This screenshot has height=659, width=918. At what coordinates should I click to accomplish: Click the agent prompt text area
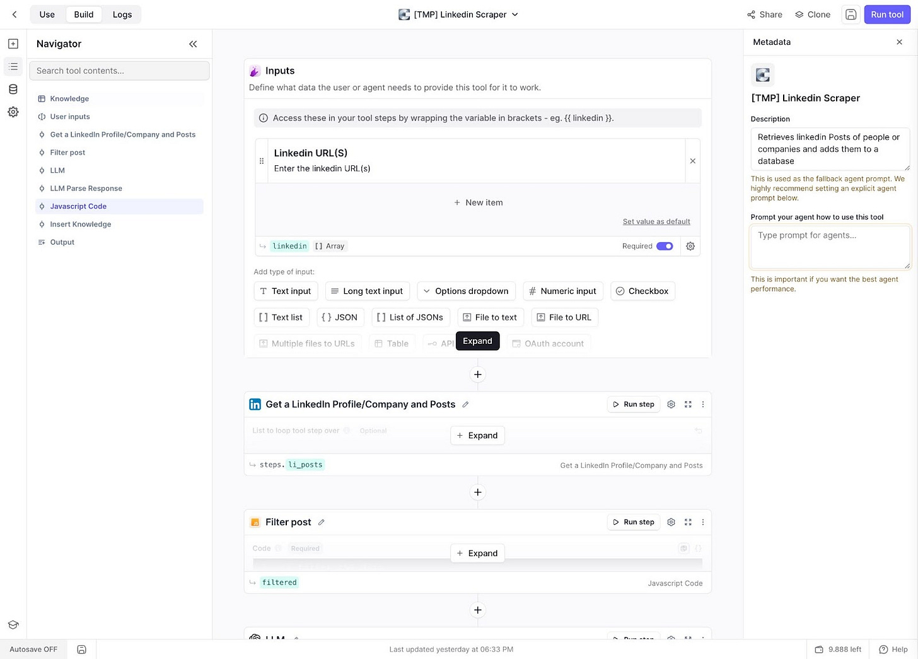[830, 247]
